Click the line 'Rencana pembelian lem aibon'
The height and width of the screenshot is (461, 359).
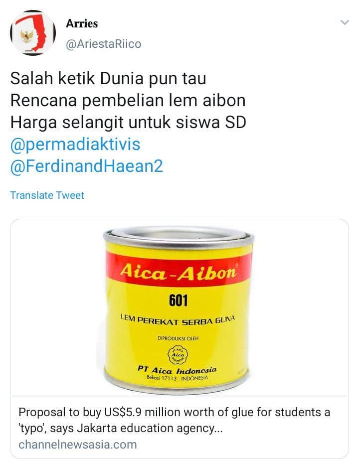pos(128,101)
